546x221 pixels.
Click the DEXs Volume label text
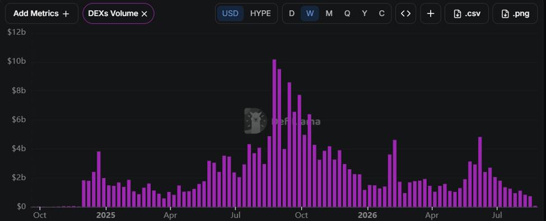coord(113,14)
